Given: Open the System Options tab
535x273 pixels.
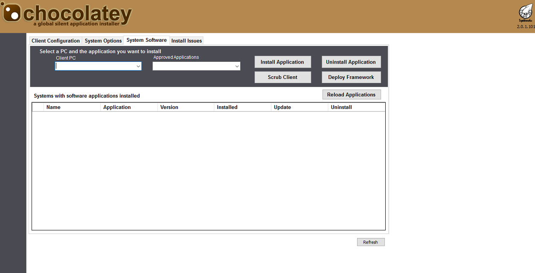Looking at the screenshot, I should (x=103, y=41).
